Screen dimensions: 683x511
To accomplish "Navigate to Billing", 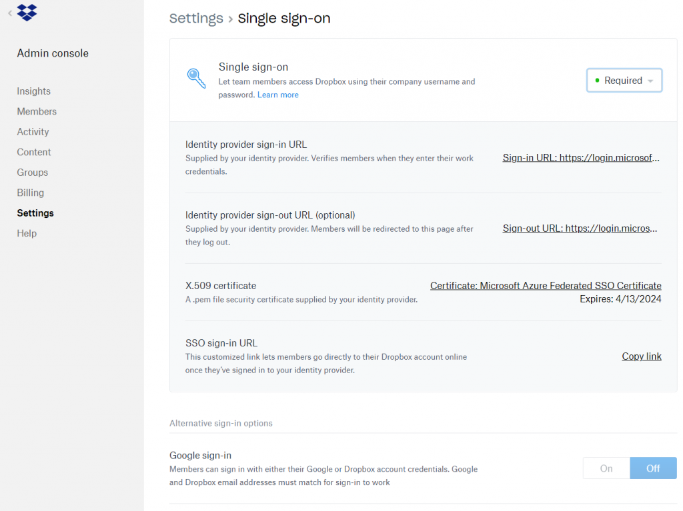I will [x=30, y=193].
